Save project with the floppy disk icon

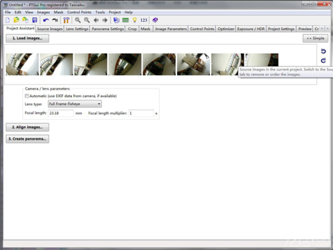(x=35, y=20)
